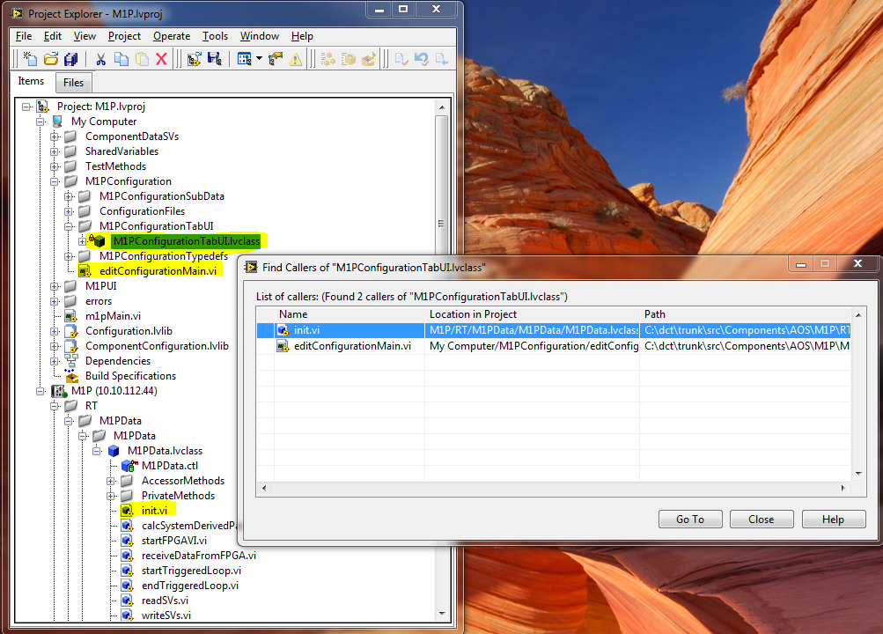Open the Operate menu
This screenshot has height=634, width=883.
click(171, 36)
